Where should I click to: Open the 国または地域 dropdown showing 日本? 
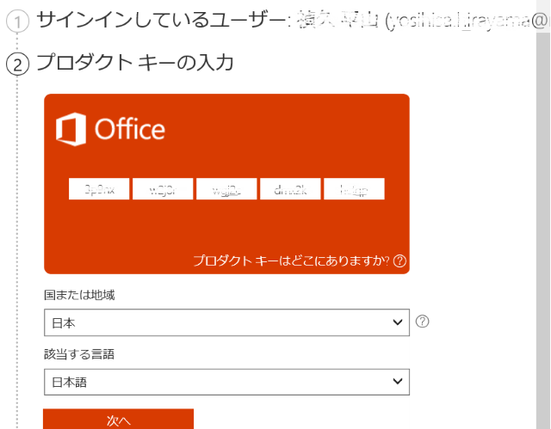[226, 322]
